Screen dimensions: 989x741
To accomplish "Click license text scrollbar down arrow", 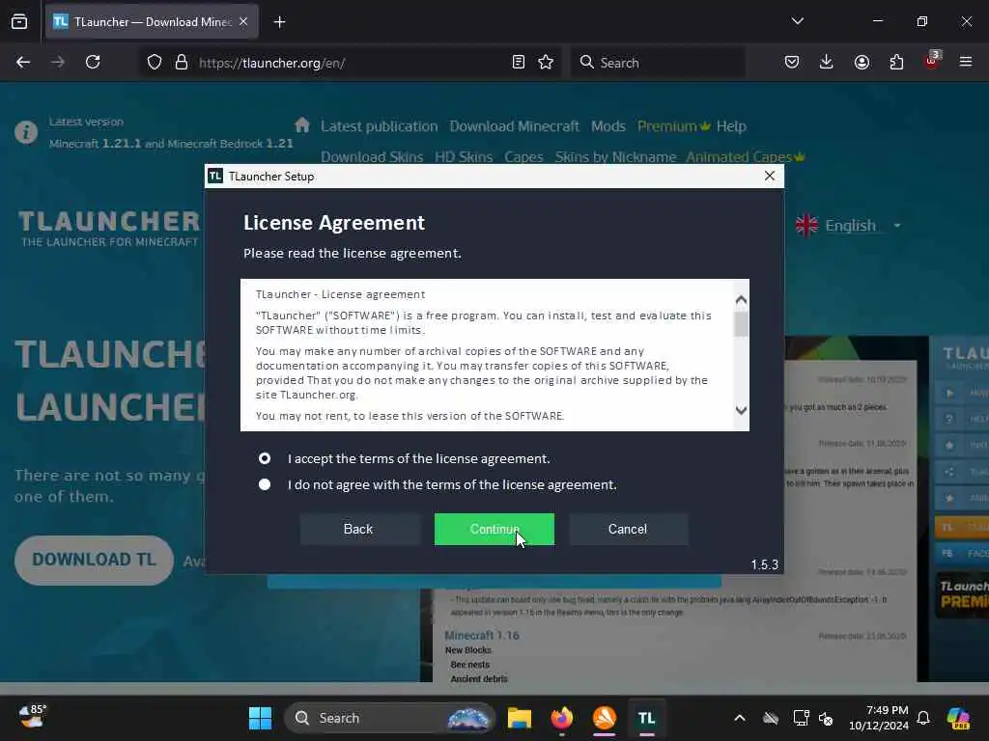I will [x=741, y=410].
